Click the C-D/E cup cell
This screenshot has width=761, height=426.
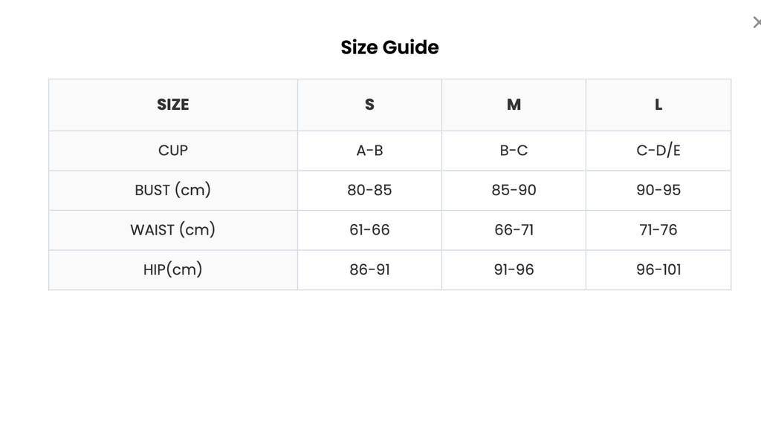point(658,151)
